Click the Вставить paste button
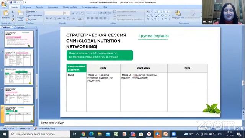 6,15
